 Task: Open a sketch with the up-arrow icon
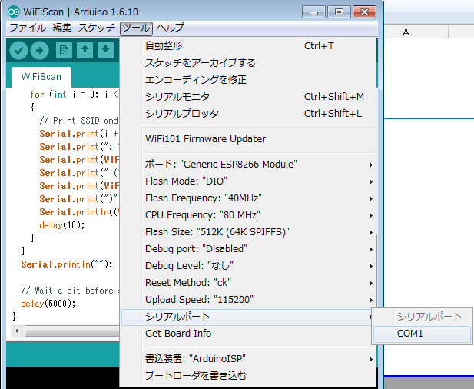[x=85, y=50]
